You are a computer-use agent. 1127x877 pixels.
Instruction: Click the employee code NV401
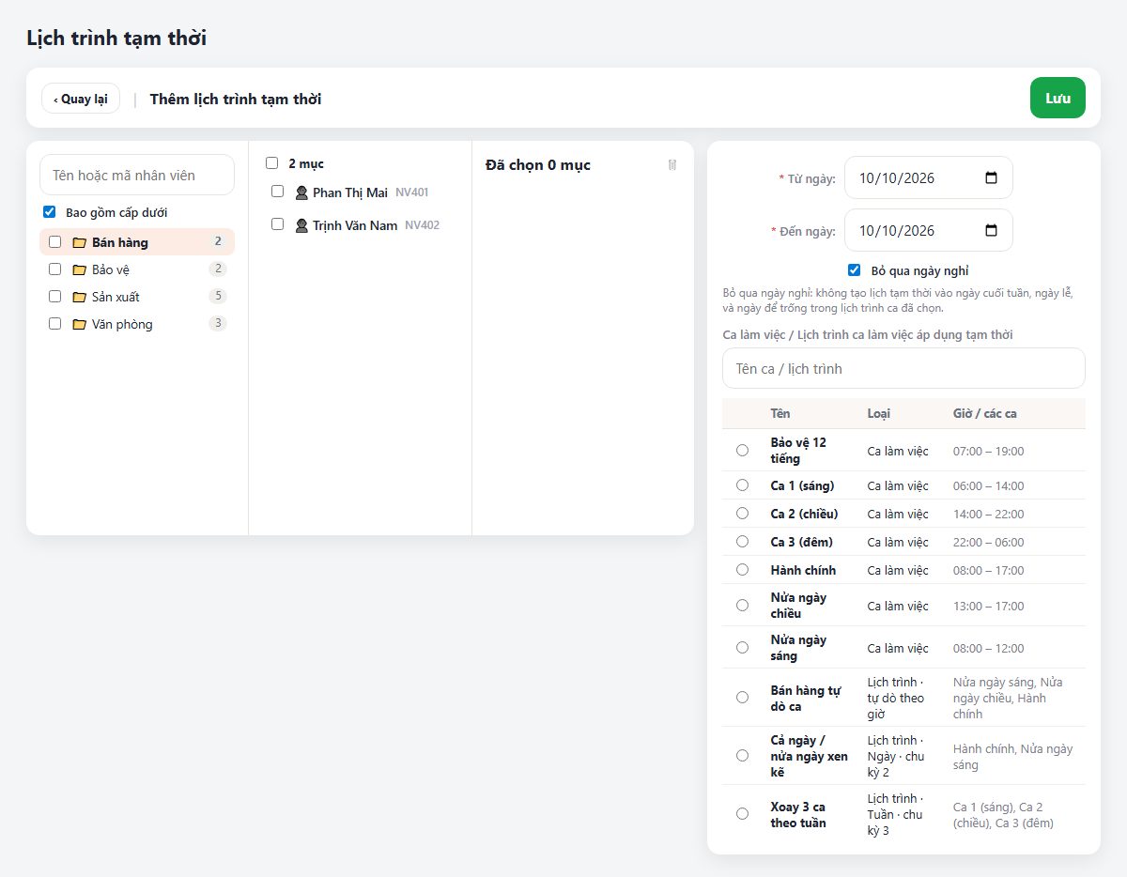coord(412,192)
